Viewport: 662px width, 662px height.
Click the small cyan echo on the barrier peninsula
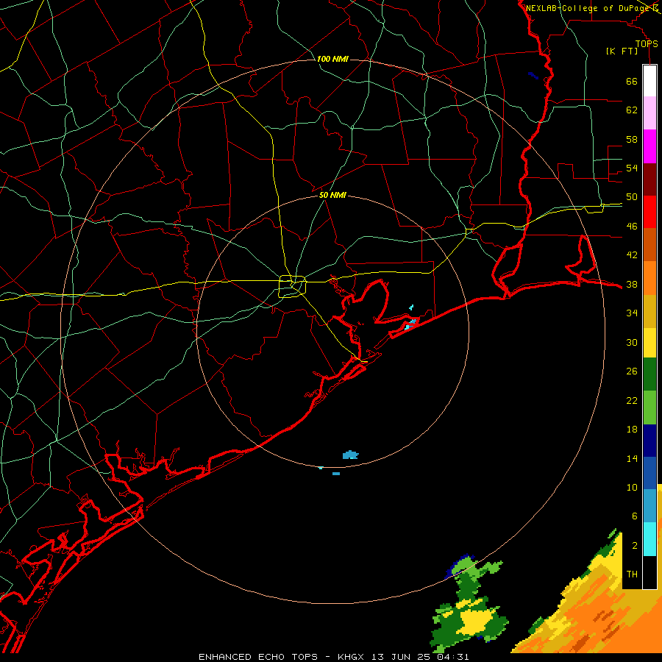[x=410, y=324]
